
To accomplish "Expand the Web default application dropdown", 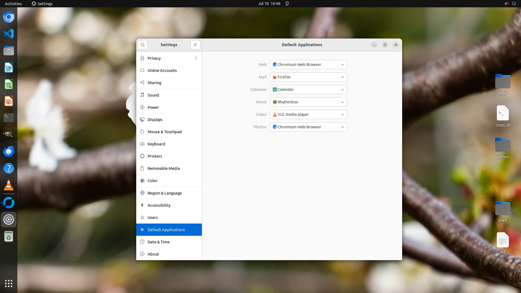I will coord(309,65).
